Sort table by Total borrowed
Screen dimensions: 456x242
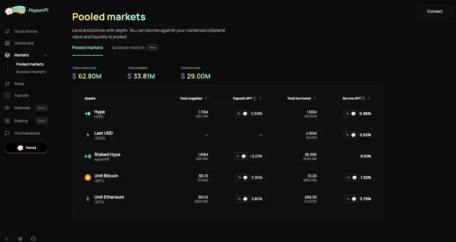click(315, 99)
